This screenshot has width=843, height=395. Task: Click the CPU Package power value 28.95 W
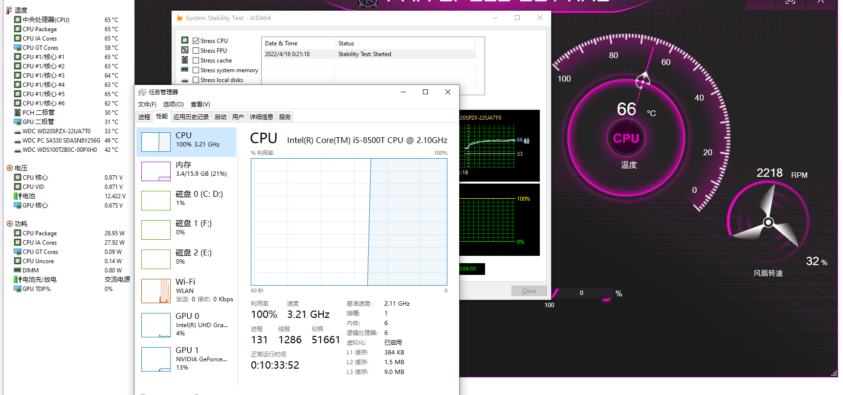pos(114,233)
